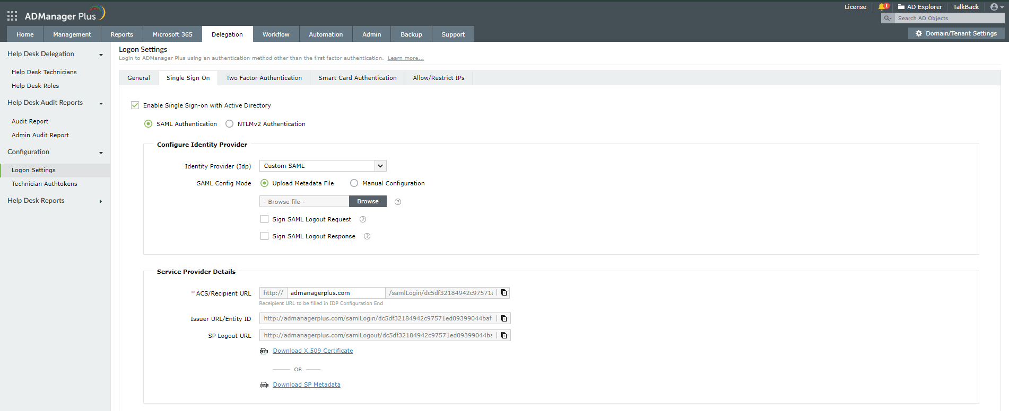Image resolution: width=1009 pixels, height=411 pixels.
Task: Open Audit Report in sidebar
Action: (30, 121)
